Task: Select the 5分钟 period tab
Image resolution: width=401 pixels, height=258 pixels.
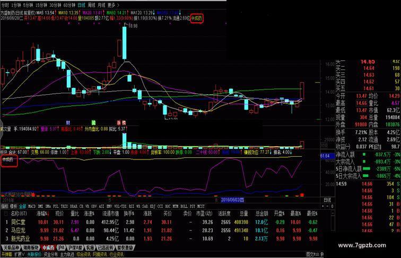Action: pyautogui.click(x=28, y=5)
